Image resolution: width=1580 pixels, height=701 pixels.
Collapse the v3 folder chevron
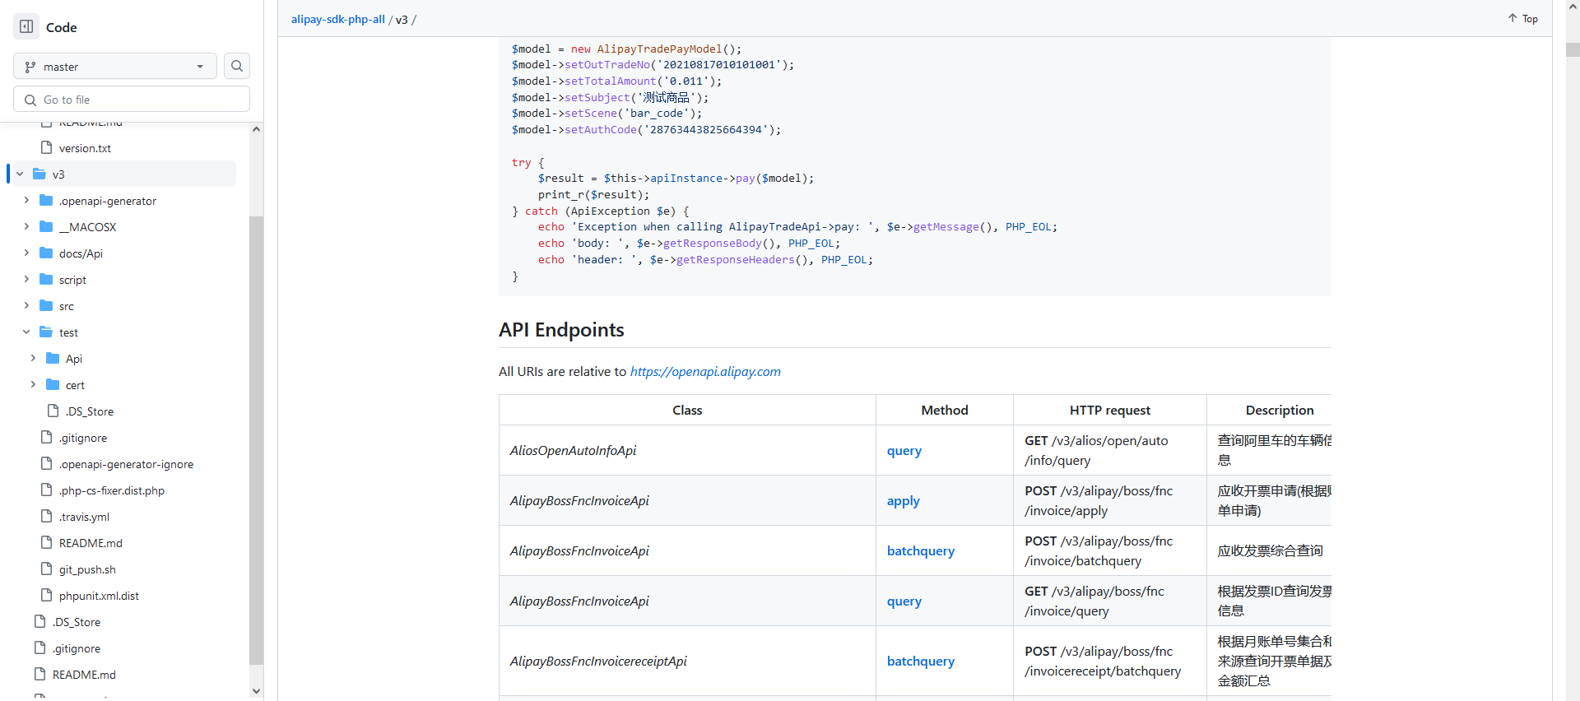pos(20,174)
